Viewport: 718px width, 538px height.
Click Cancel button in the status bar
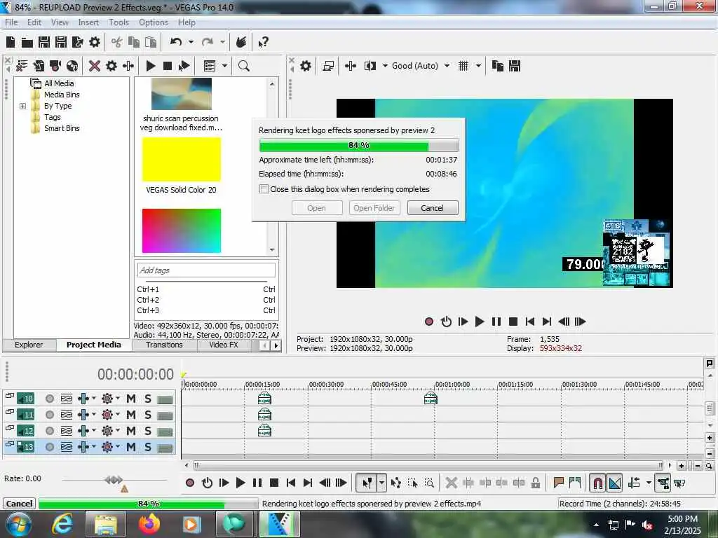point(19,504)
